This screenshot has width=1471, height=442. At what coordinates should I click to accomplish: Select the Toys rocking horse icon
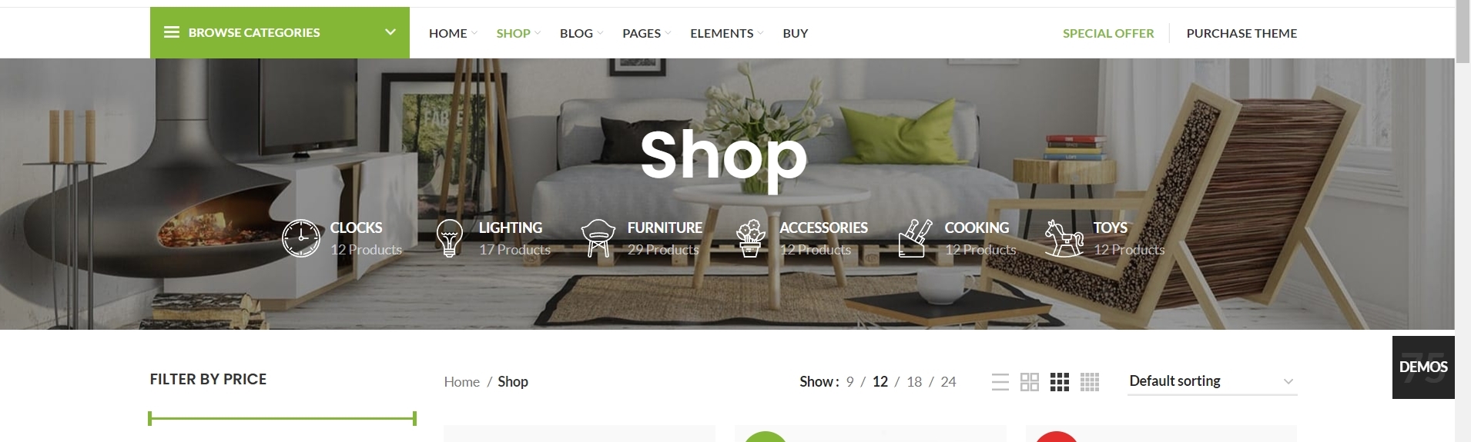tap(1064, 238)
